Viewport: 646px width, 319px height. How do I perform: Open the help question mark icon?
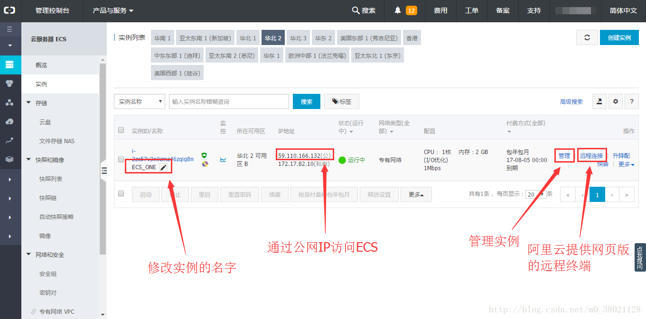coord(632,101)
